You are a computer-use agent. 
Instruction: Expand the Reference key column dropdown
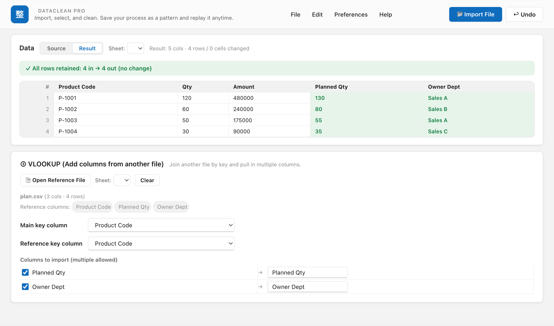click(161, 244)
